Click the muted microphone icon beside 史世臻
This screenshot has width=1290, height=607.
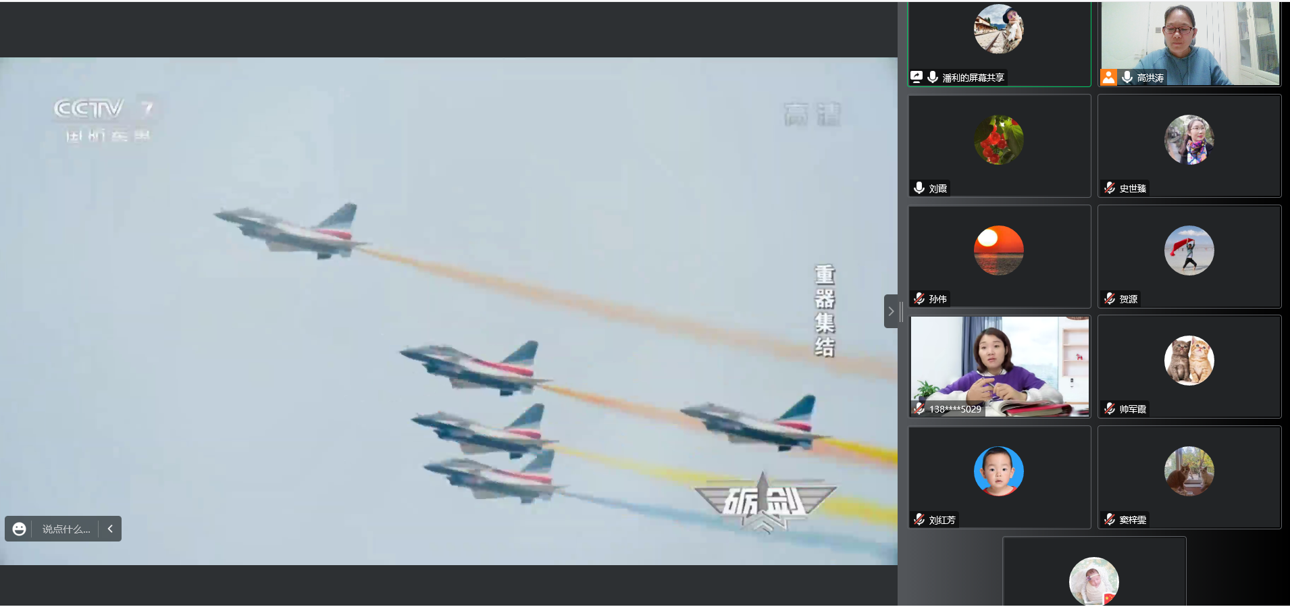1109,188
